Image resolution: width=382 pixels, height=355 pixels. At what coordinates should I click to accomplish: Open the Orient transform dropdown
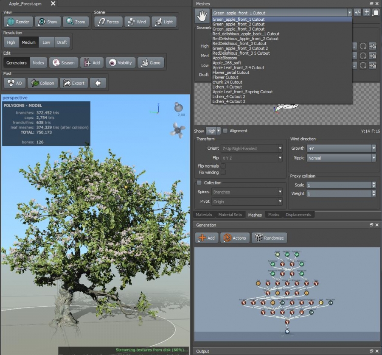tap(251, 148)
